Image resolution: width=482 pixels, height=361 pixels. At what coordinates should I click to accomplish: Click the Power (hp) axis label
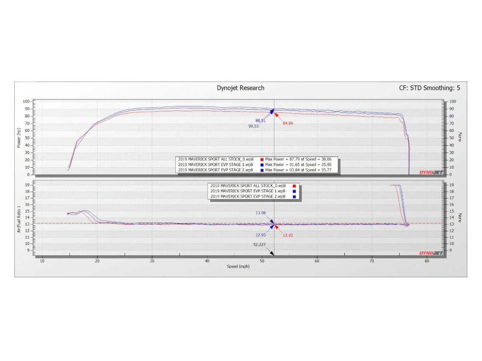pyautogui.click(x=19, y=137)
